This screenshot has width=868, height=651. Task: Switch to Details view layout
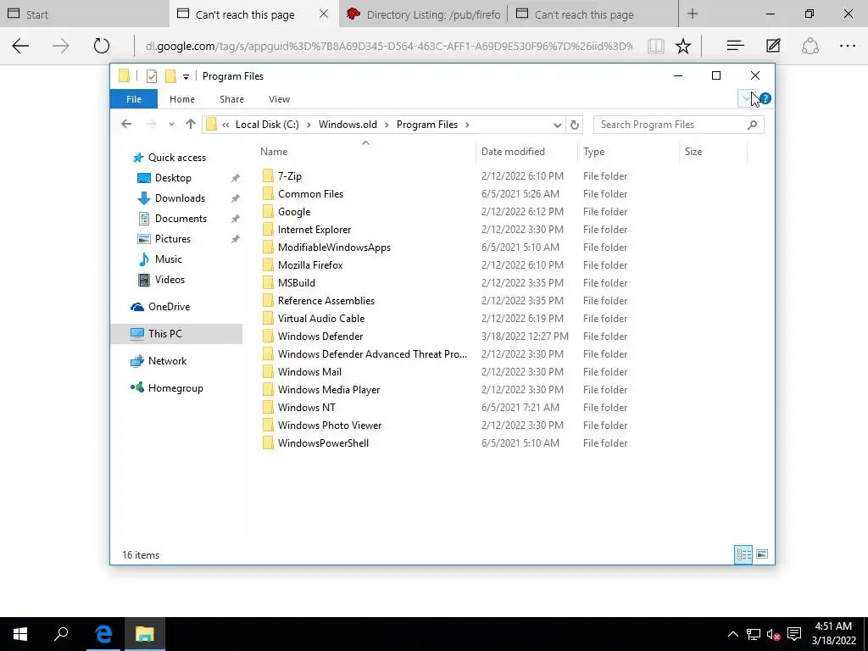[x=743, y=554]
